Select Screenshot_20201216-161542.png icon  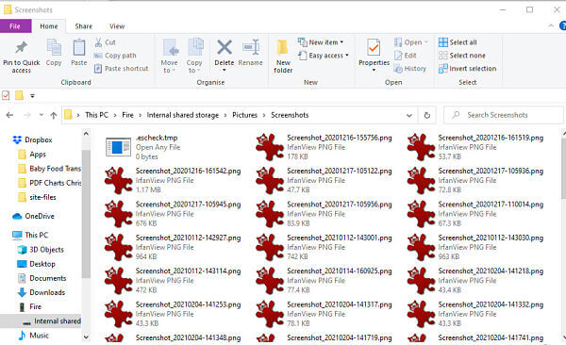pyautogui.click(x=118, y=180)
